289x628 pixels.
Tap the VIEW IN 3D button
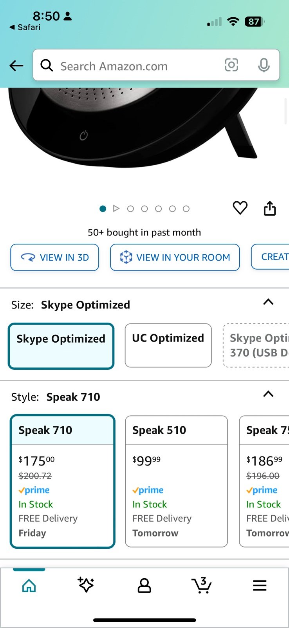pos(55,257)
